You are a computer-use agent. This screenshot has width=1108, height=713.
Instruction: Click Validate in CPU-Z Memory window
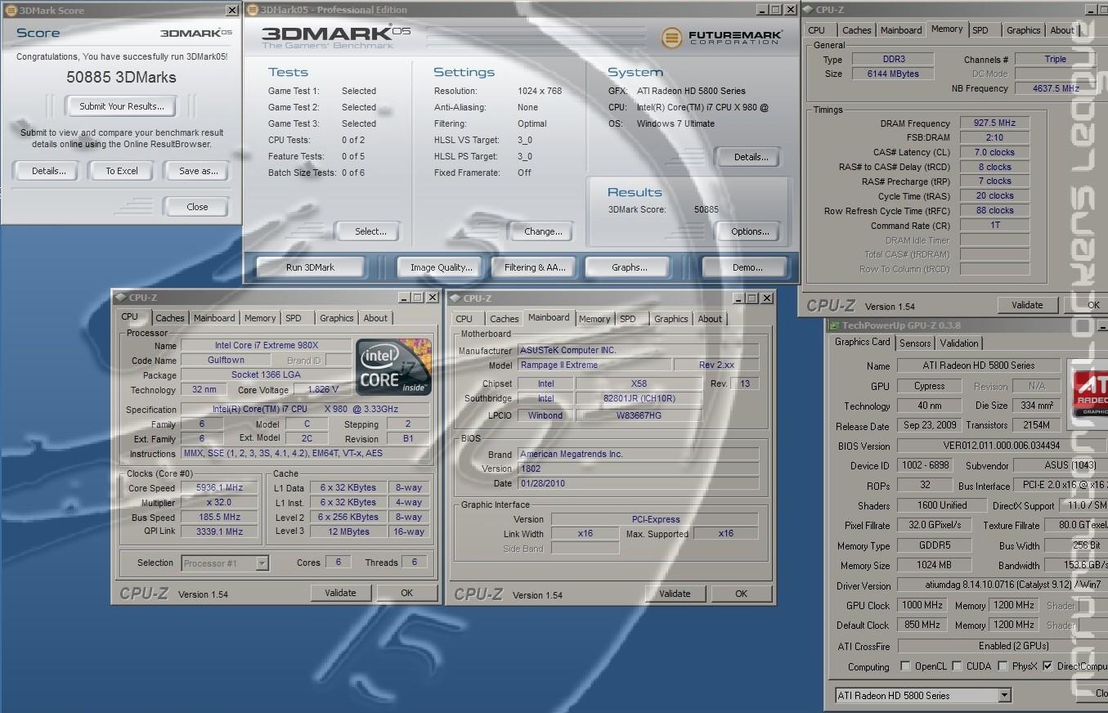[x=1027, y=305]
